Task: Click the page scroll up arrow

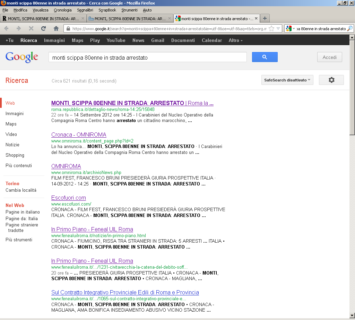Action: click(x=352, y=37)
